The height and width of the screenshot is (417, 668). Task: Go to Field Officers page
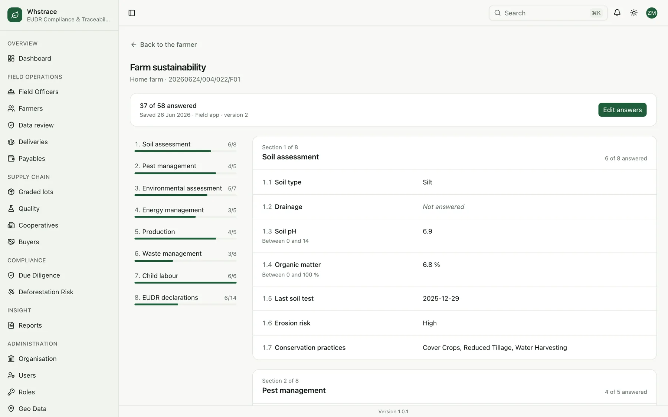pos(59,92)
